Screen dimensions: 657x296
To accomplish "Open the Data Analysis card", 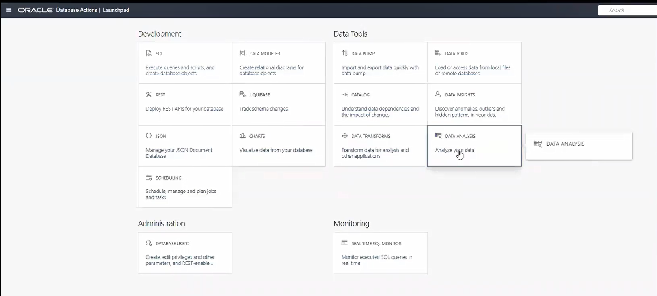I will 474,145.
